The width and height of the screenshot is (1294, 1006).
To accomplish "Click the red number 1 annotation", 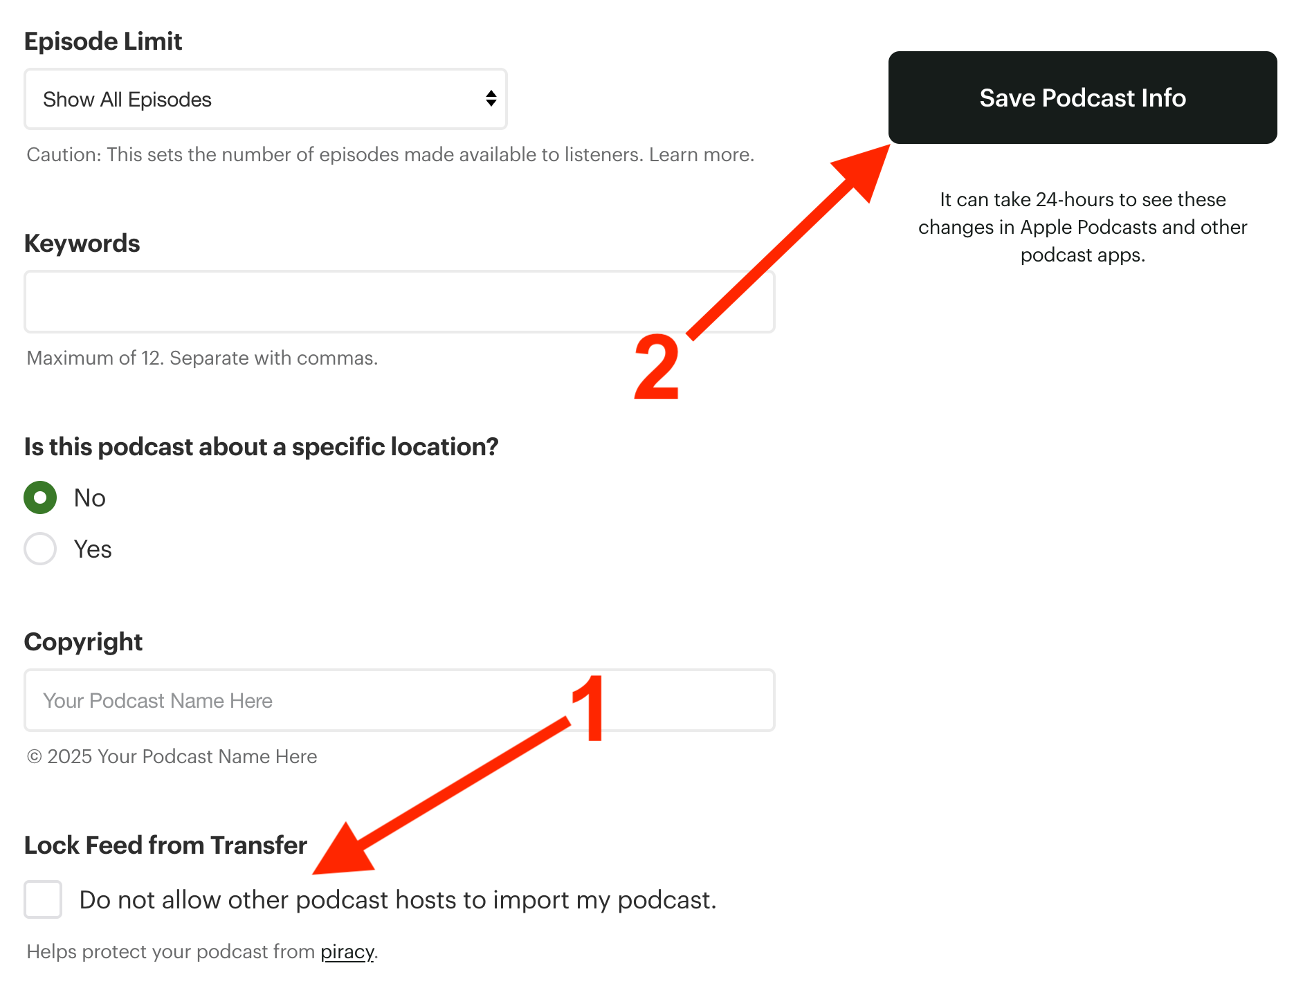I will coord(590,708).
